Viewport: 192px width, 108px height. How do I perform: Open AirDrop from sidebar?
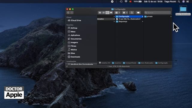[x=73, y=28]
